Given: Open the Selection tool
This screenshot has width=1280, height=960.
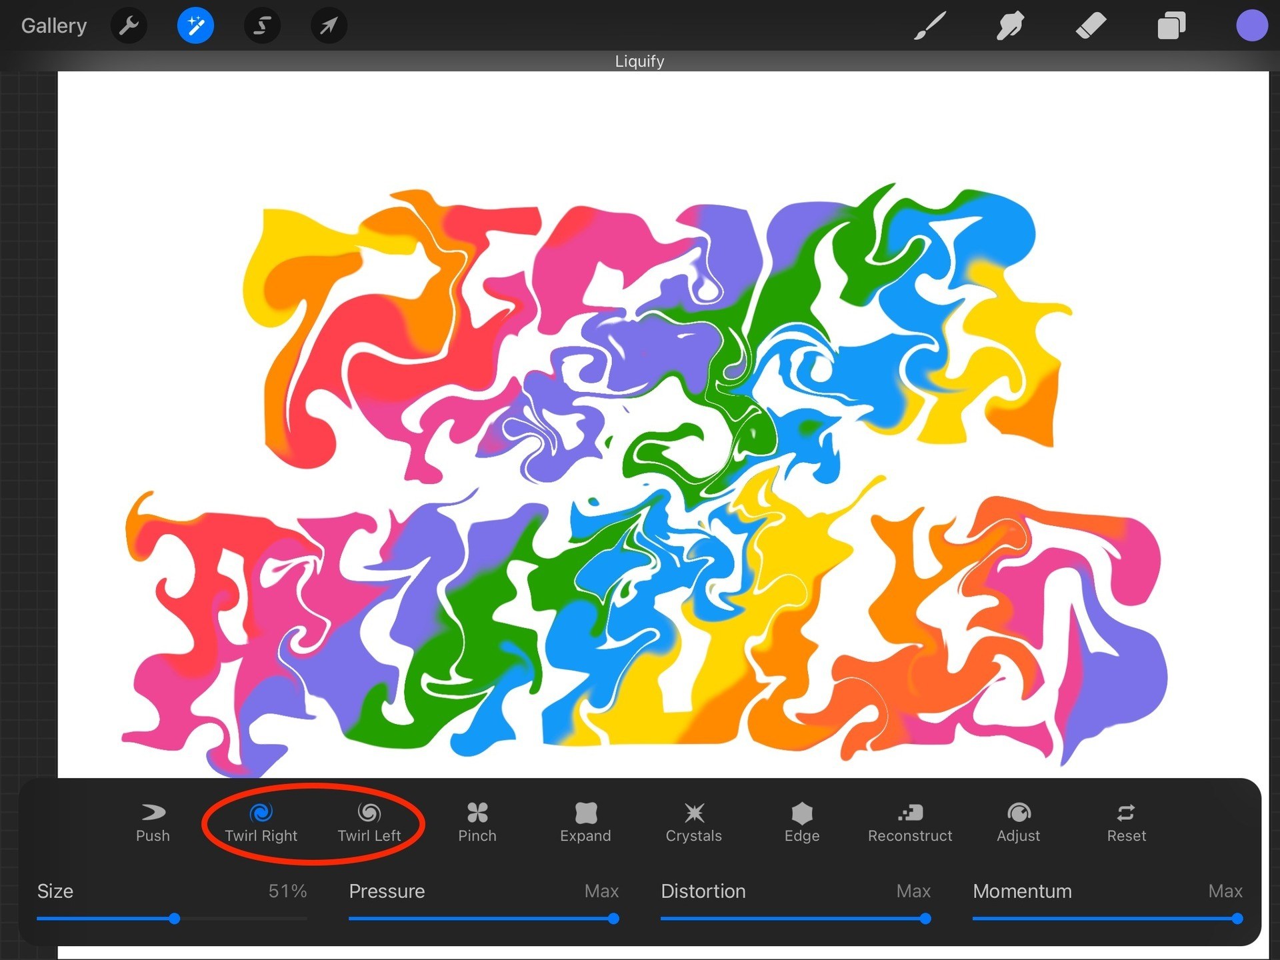Looking at the screenshot, I should tap(262, 26).
